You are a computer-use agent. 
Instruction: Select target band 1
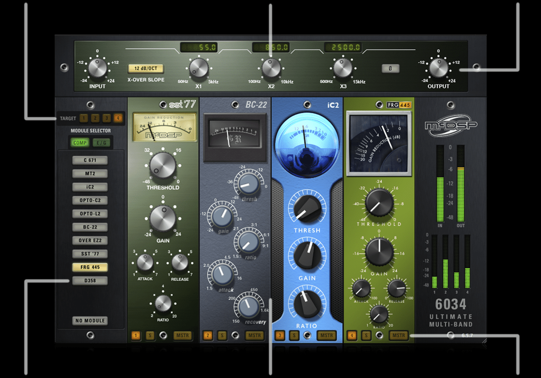coord(84,119)
